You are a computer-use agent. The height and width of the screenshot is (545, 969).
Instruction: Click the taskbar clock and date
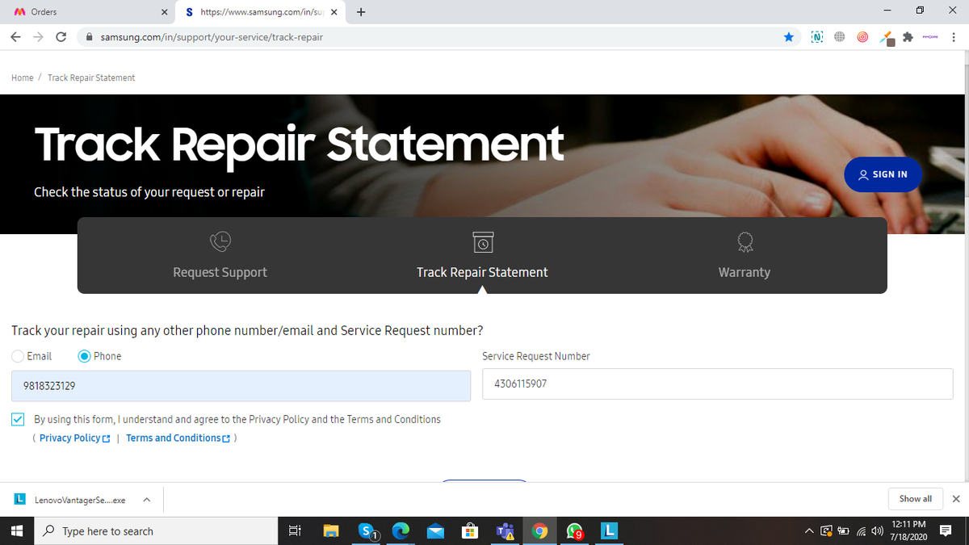(x=908, y=530)
